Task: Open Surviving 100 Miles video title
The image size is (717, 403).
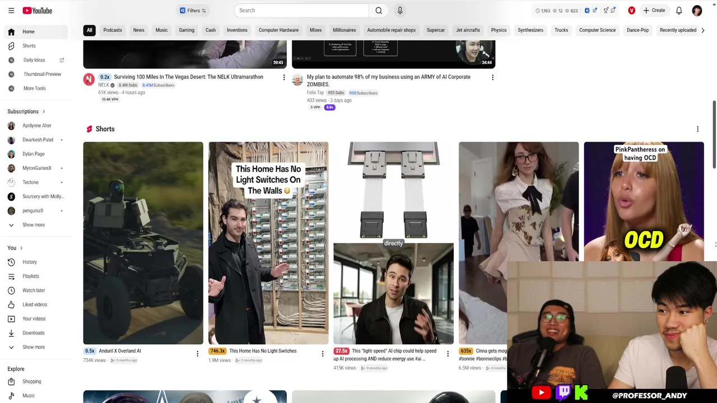Action: (188, 77)
